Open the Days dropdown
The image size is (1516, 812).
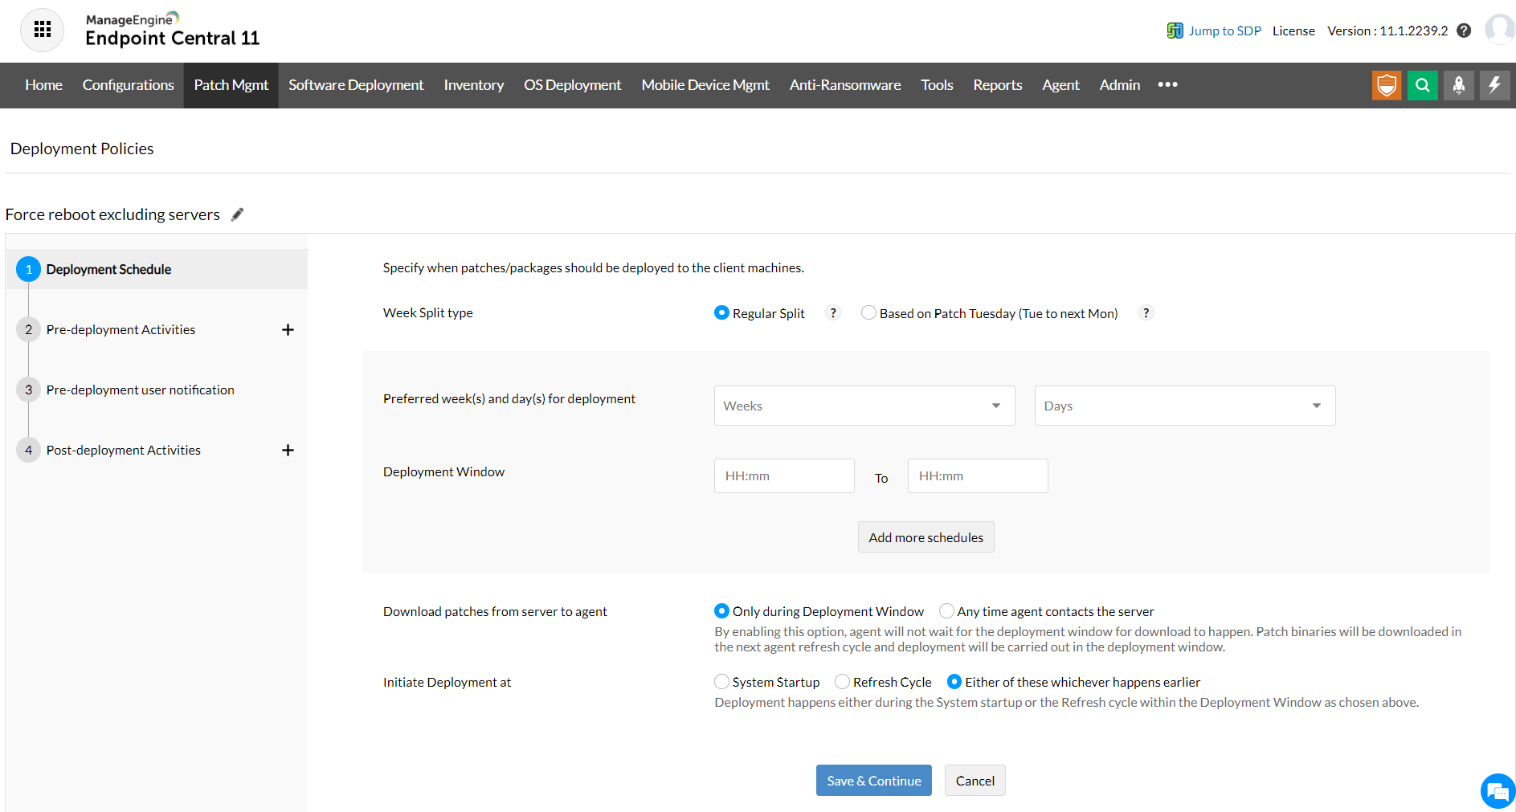click(x=1184, y=406)
